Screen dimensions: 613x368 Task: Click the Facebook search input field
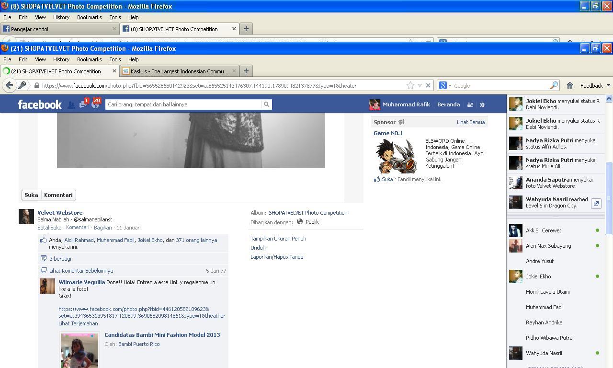pyautogui.click(x=183, y=104)
